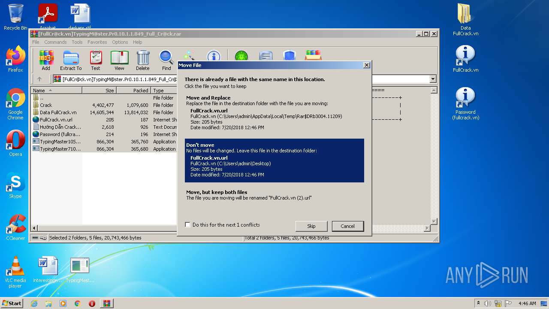Open the archive path dropdown arrow
Viewport: 549px width, 309px height.
pos(433,79)
